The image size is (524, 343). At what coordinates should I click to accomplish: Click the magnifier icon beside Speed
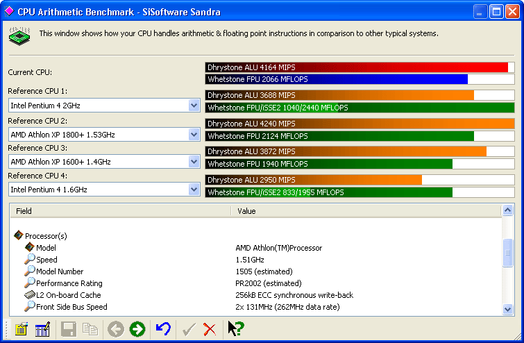[30, 259]
